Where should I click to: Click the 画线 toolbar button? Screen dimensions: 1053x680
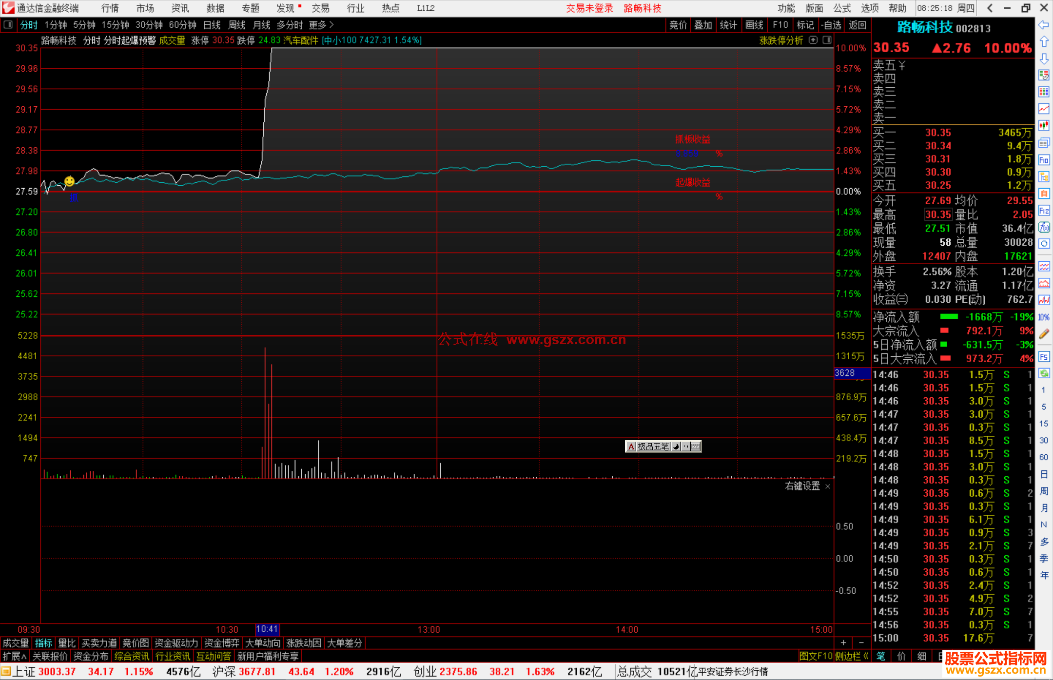coord(754,25)
